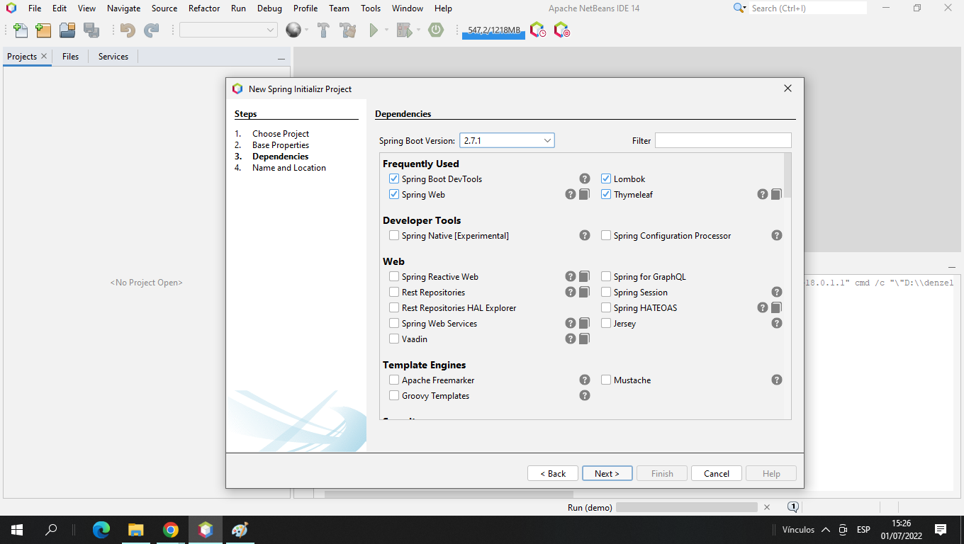Click the Cancel button in dialog
This screenshot has width=964, height=544.
pyautogui.click(x=717, y=473)
